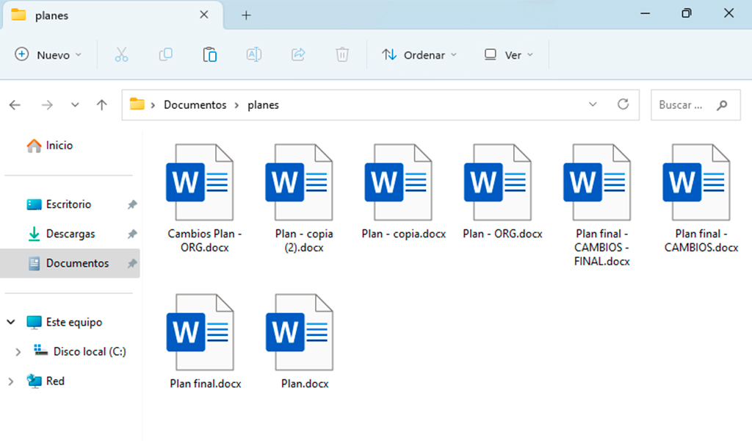Viewport: 752px width, 441px height.
Task: Click the Cut scissors icon
Action: point(122,54)
